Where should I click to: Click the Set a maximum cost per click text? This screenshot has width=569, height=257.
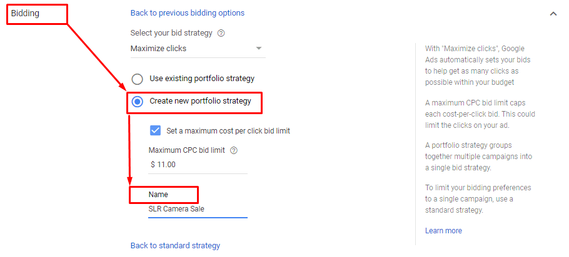tap(228, 131)
